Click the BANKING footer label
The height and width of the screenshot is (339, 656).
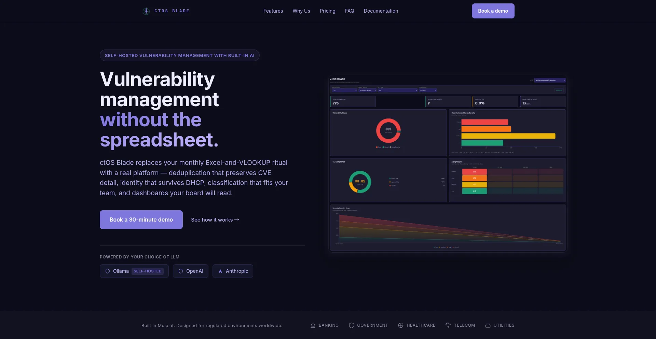click(x=329, y=325)
